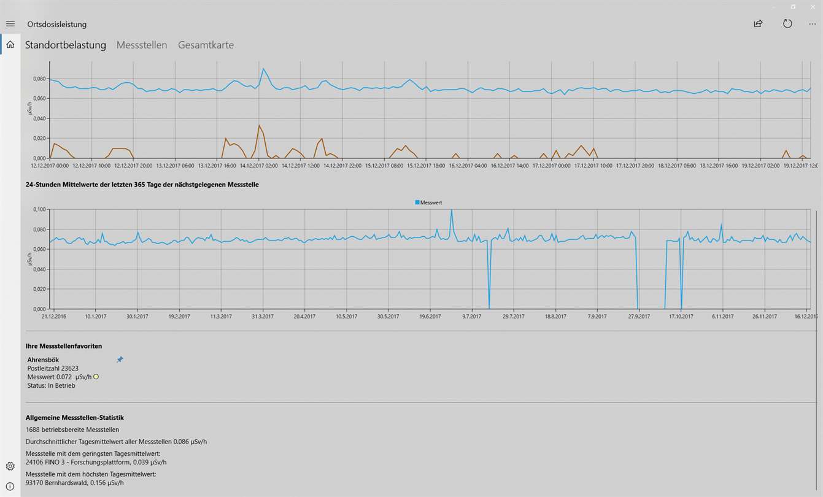
Task: Select the Ahrensbök favorite station name
Action: (43, 360)
